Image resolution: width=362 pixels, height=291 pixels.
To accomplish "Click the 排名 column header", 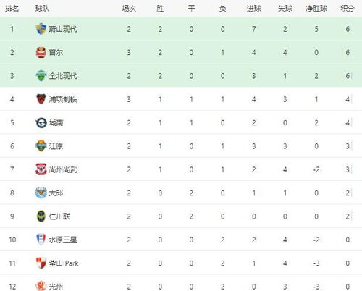I will click(x=12, y=9).
